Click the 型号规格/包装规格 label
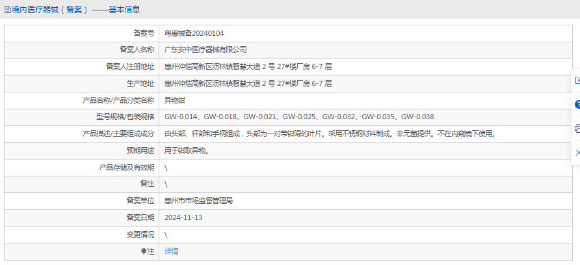Viewport: 580px width, 265px height. pos(125,117)
